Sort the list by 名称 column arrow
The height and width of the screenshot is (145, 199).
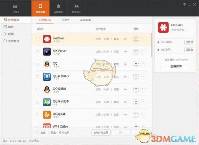tap(43, 29)
